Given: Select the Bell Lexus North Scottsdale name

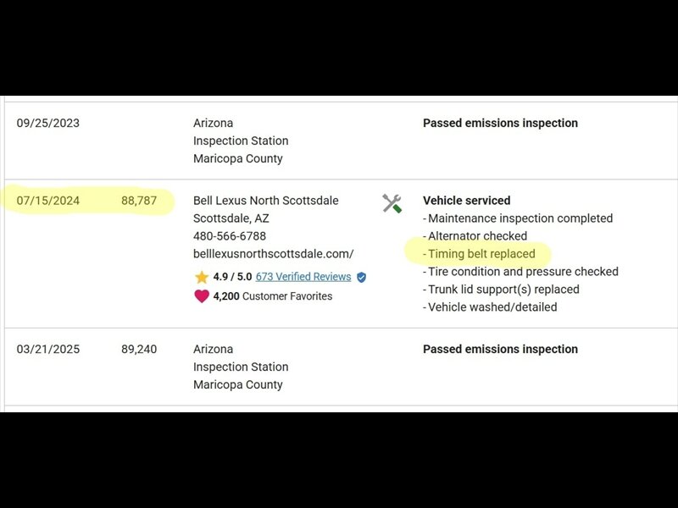Looking at the screenshot, I should [x=265, y=201].
